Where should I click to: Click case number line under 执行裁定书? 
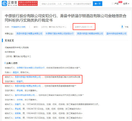(18, 56)
